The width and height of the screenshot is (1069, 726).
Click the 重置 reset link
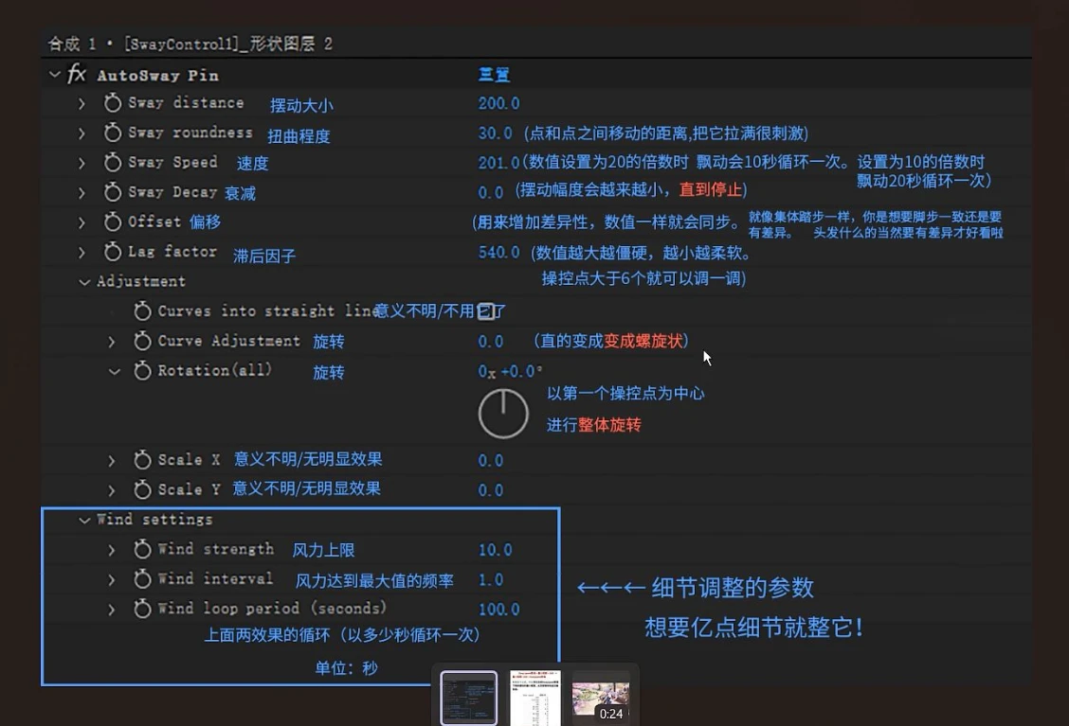tap(494, 75)
